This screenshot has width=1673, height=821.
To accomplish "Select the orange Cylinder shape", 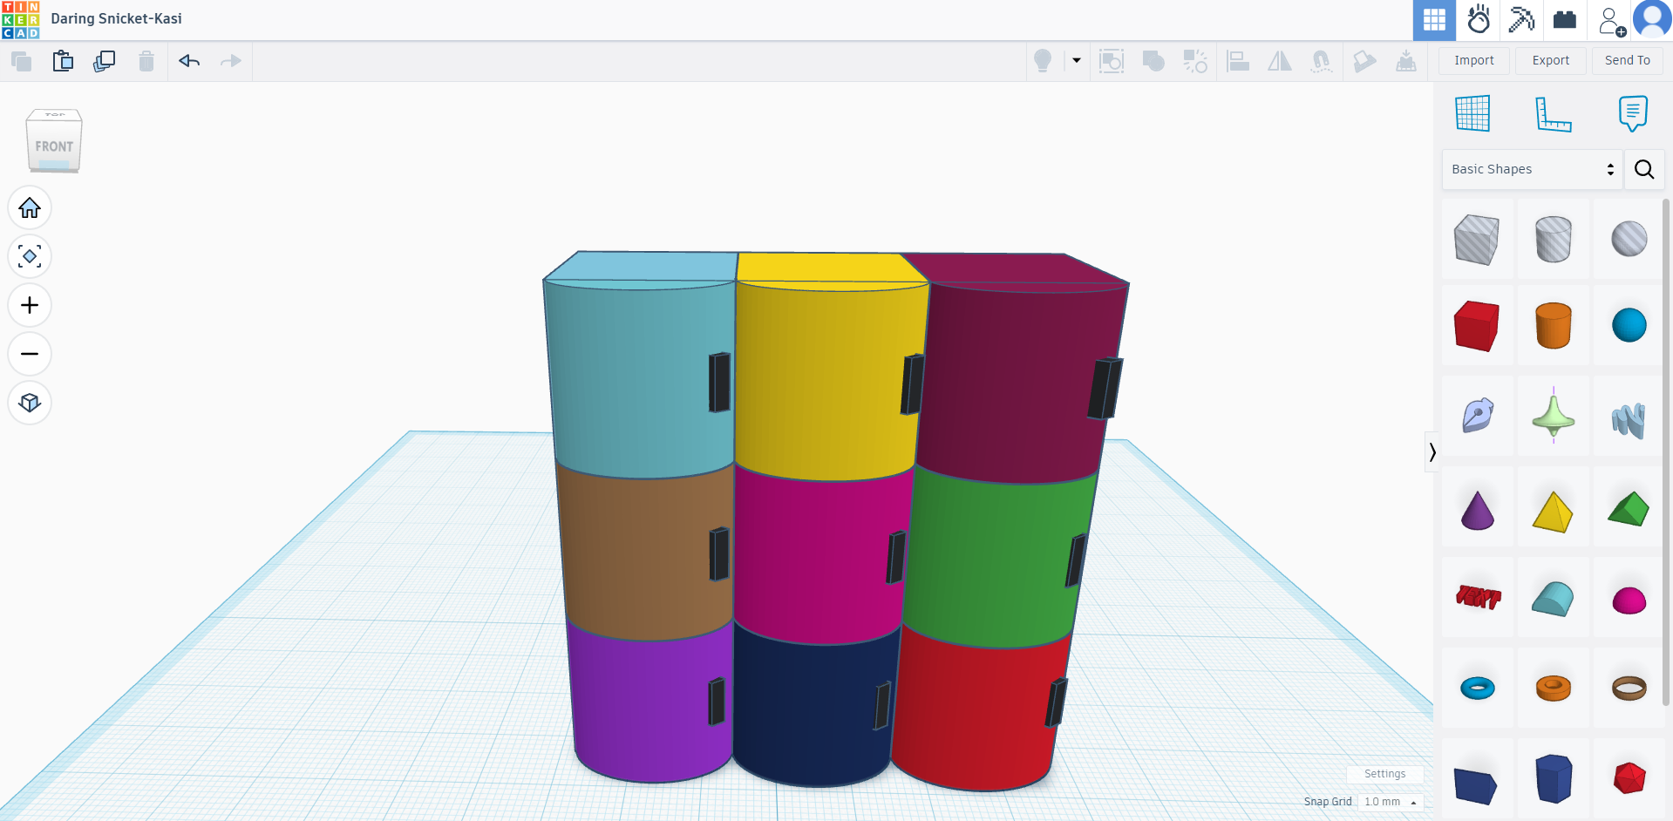I will 1554,326.
